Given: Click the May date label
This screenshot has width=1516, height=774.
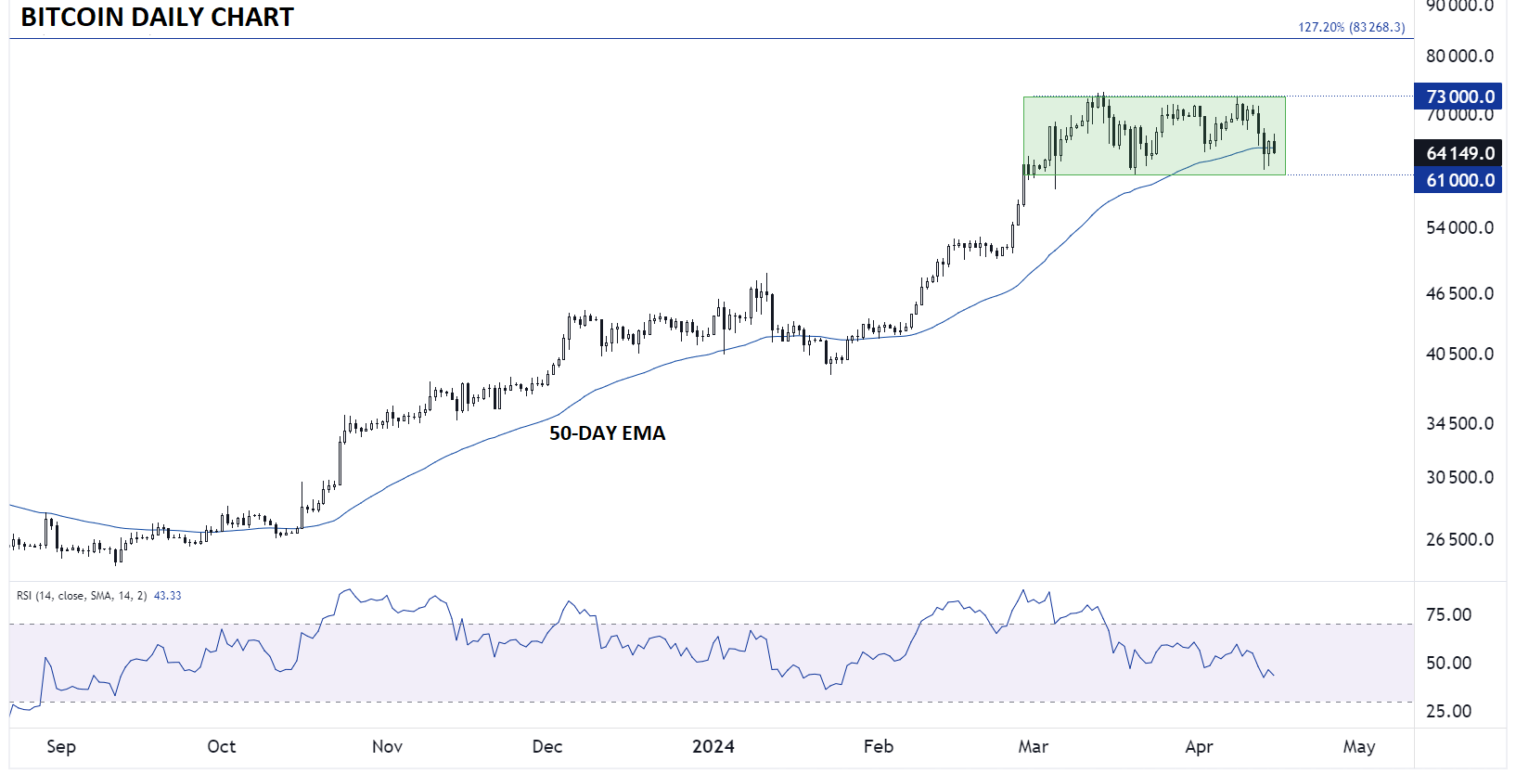Looking at the screenshot, I should tap(1359, 746).
